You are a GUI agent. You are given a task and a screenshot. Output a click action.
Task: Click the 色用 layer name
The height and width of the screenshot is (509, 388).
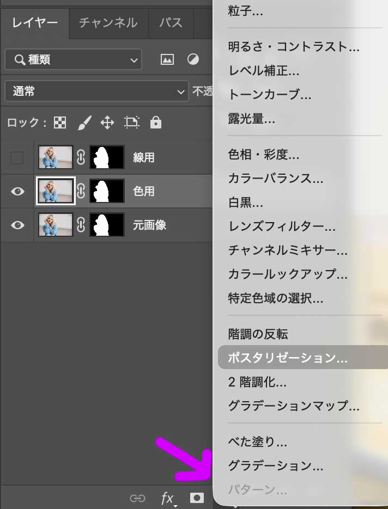tap(144, 191)
